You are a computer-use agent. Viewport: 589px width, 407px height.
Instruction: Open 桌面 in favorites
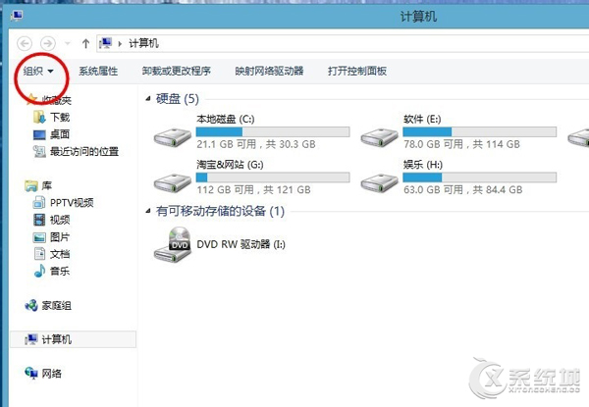(x=60, y=134)
